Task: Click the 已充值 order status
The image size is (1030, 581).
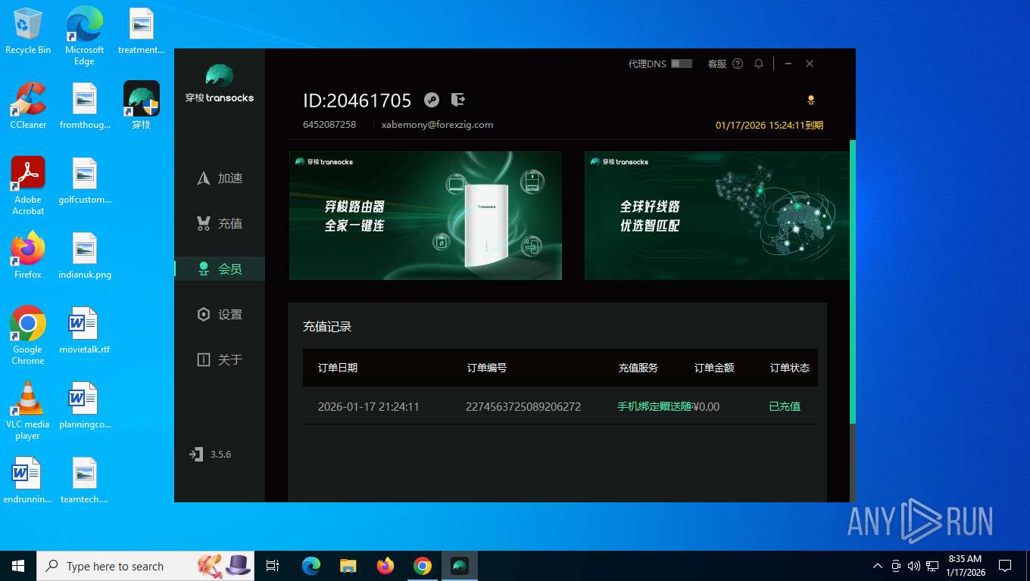Action: pos(785,407)
